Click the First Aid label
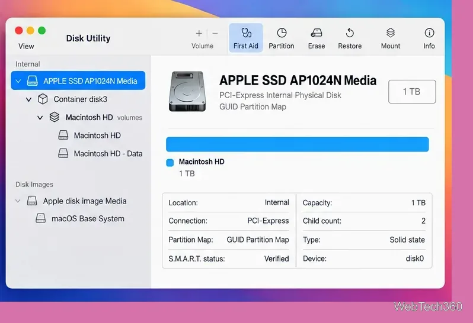473x323 pixels. tap(245, 46)
